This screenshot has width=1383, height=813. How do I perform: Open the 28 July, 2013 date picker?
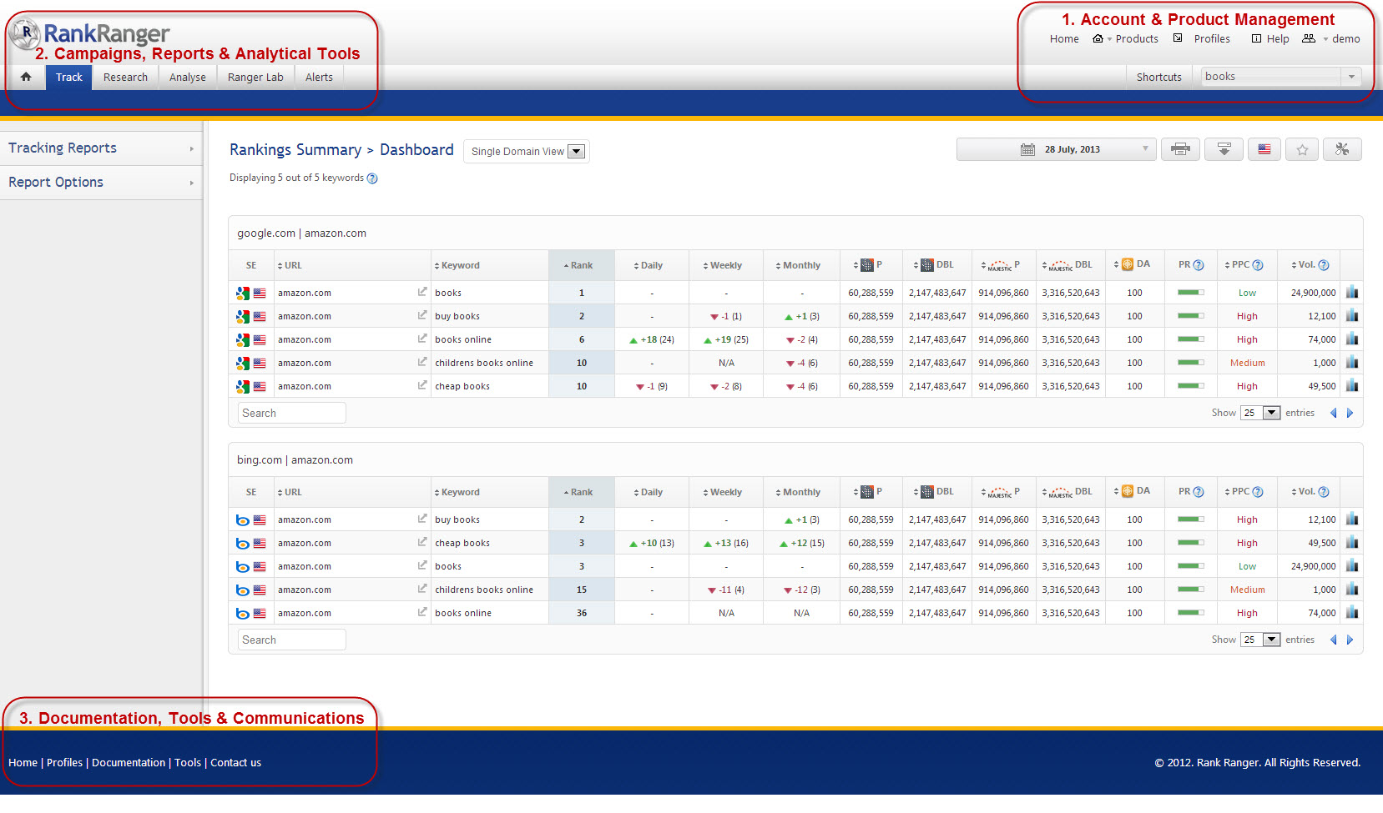[x=1056, y=149]
